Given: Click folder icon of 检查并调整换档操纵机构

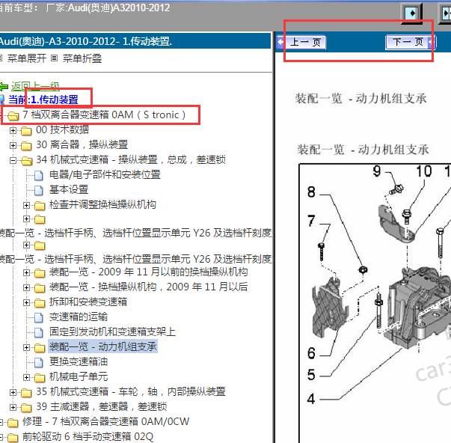Looking at the screenshot, I should tap(40, 206).
